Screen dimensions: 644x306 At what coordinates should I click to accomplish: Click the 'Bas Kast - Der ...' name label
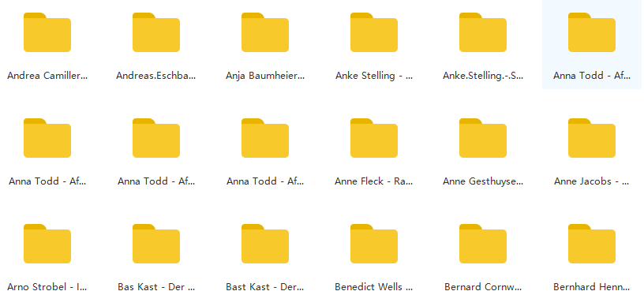tap(156, 287)
